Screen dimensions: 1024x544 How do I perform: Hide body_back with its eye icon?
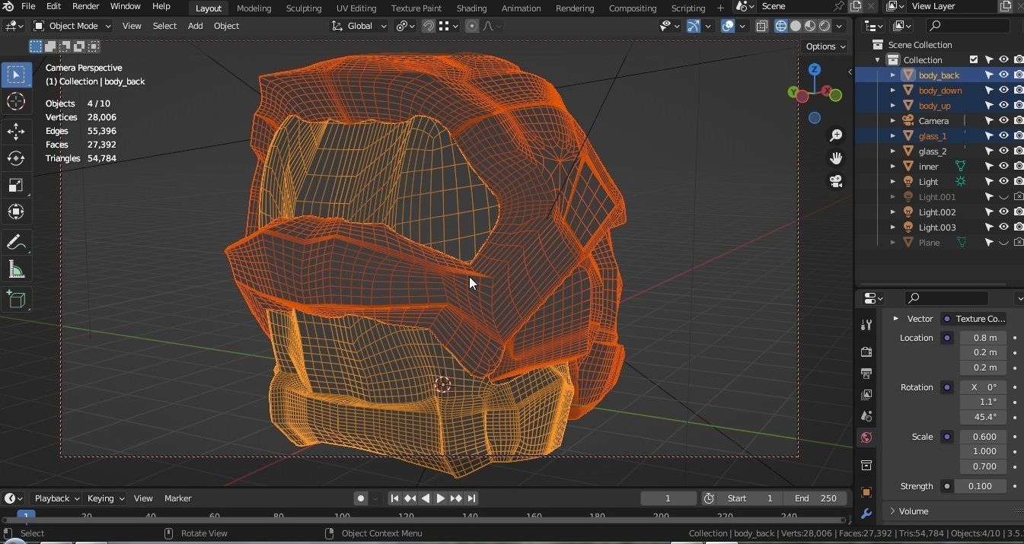pos(1003,75)
